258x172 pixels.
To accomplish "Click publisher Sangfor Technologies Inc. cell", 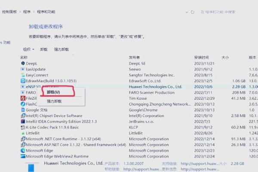I will click(151, 75).
